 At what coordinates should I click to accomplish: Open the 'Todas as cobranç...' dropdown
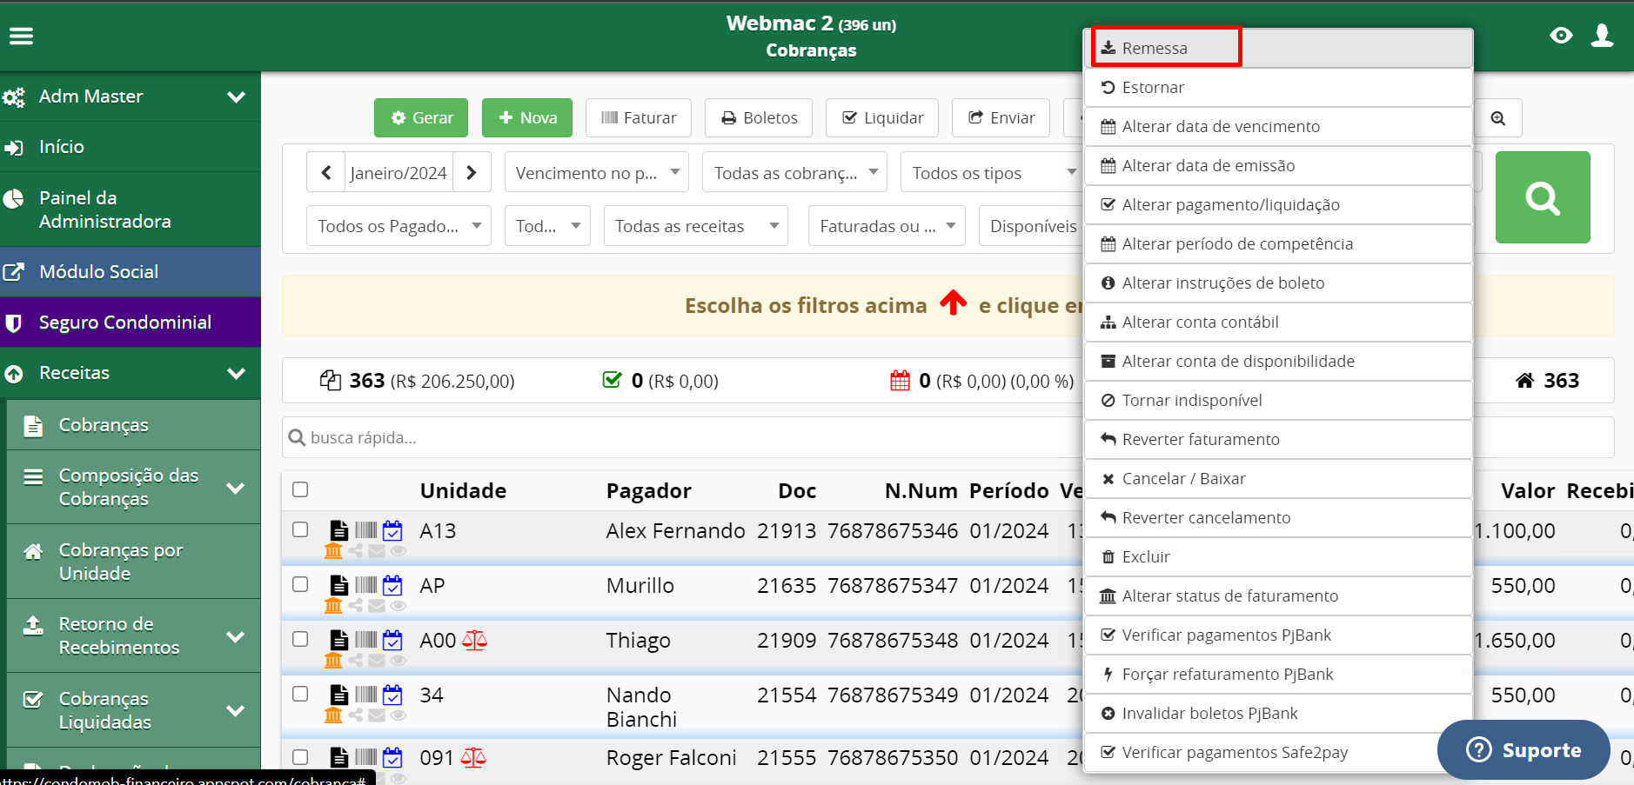coord(795,172)
